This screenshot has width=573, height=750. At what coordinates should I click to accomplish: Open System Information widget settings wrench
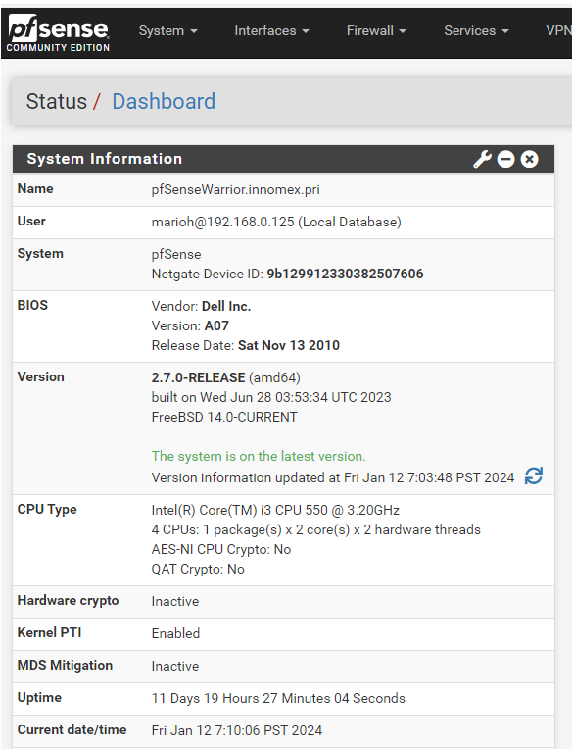coord(482,159)
